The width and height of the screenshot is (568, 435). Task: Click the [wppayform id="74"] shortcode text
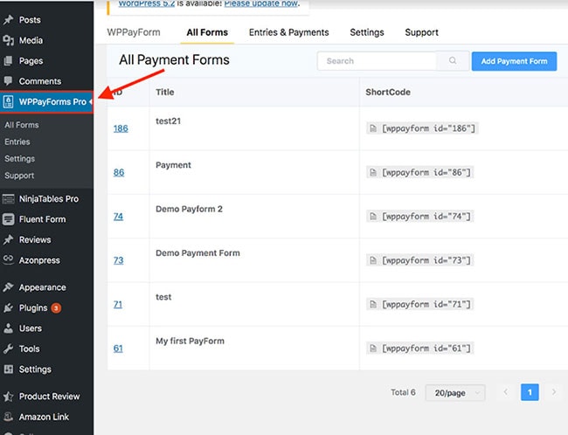tap(426, 217)
